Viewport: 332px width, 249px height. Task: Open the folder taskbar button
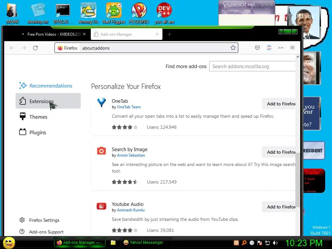pyautogui.click(x=113, y=243)
